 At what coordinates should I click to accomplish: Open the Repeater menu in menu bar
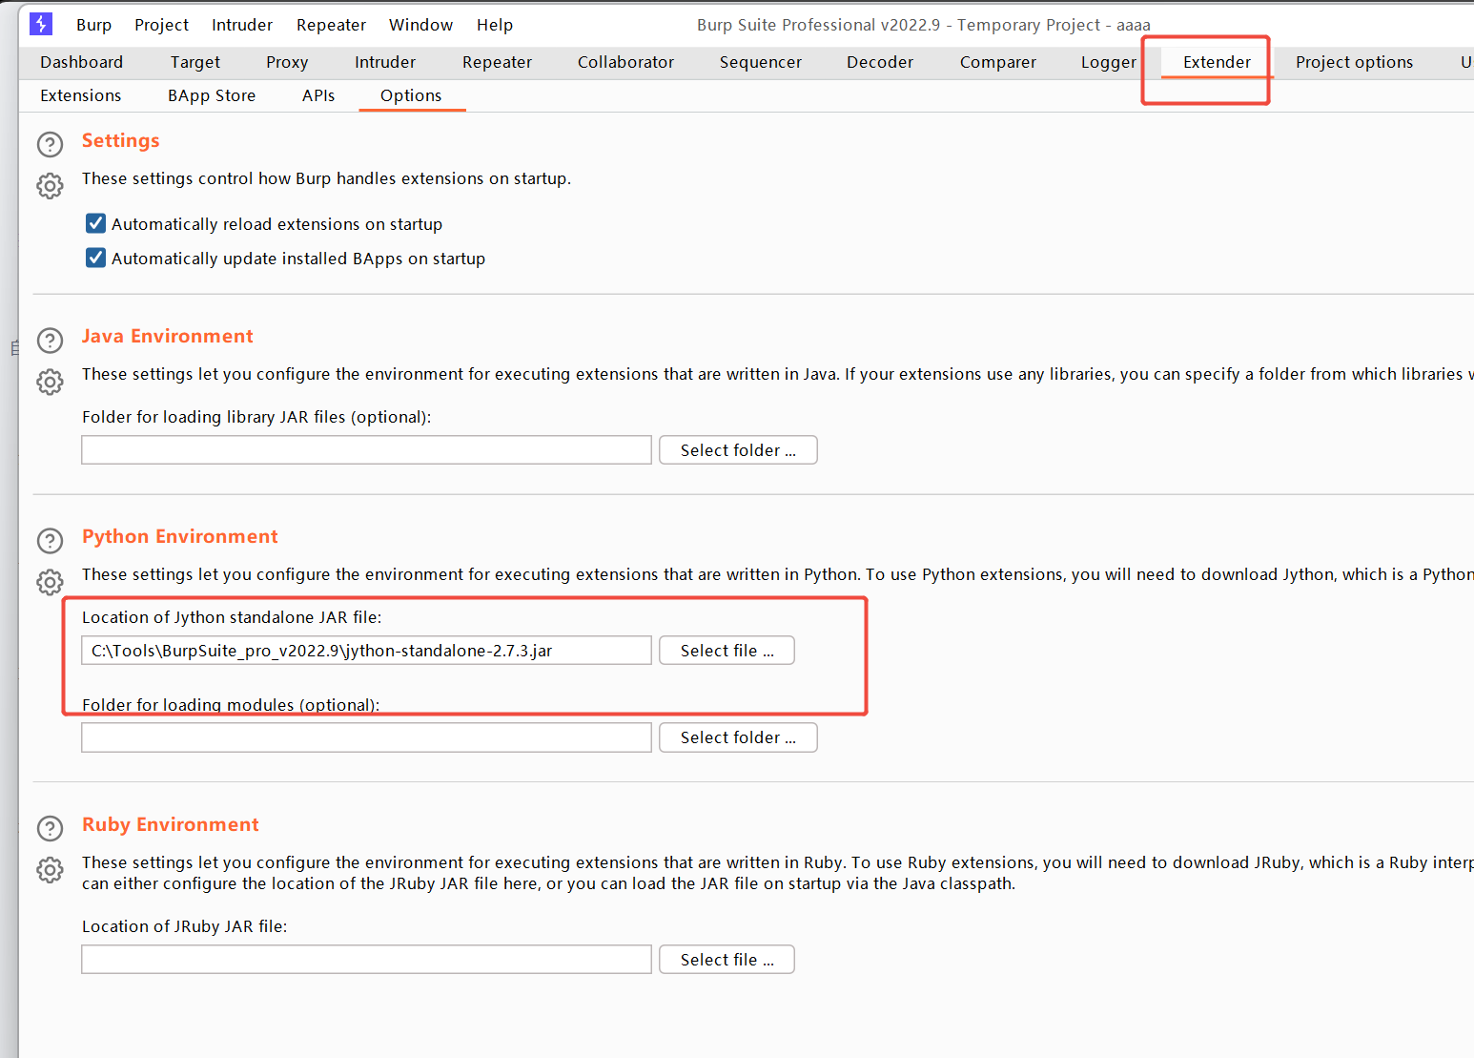pyautogui.click(x=331, y=25)
